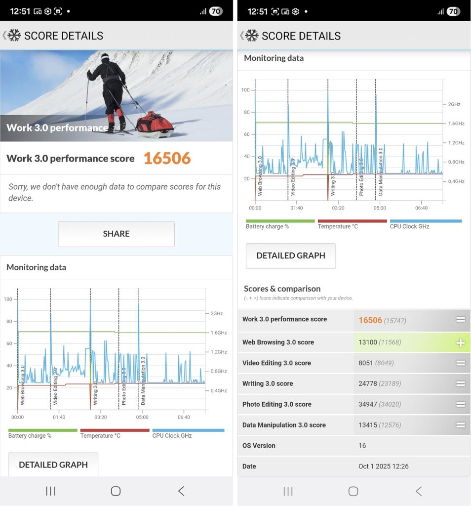Viewport: 471px width, 506px height.
Task: Click the SHARE button
Action: coord(116,234)
